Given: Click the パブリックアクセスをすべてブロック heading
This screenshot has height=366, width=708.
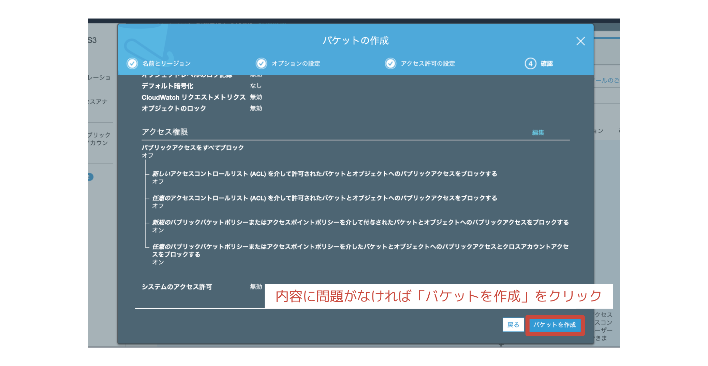Looking at the screenshot, I should [193, 147].
